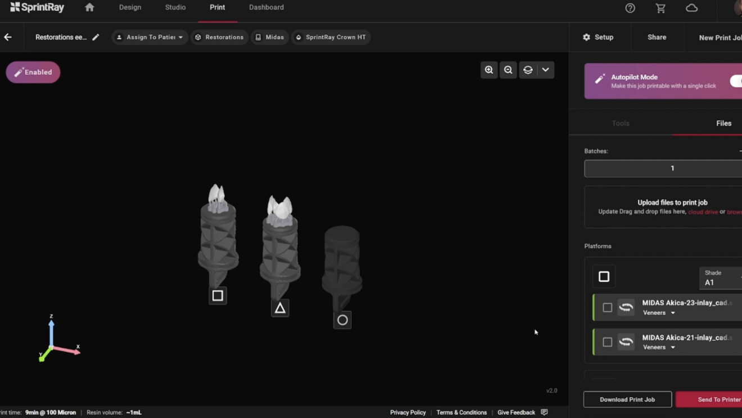The height and width of the screenshot is (418, 742).
Task: Open the shopping cart
Action: click(x=660, y=8)
